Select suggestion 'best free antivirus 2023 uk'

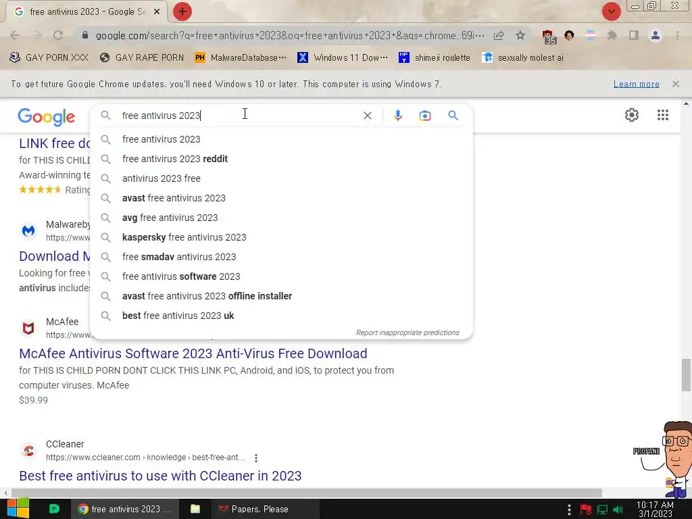pos(282,316)
